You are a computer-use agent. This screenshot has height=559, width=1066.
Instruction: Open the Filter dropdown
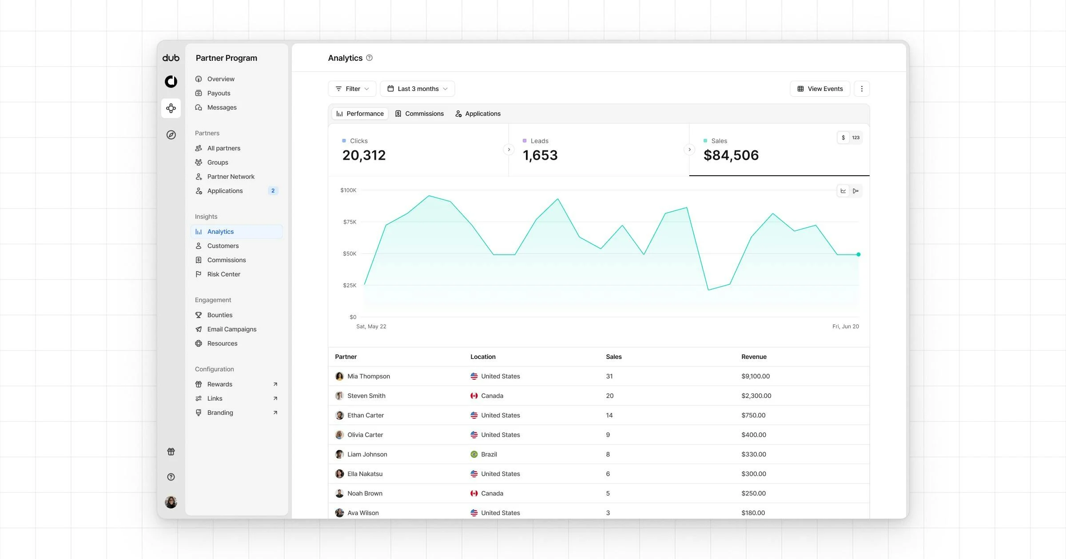[x=352, y=89]
